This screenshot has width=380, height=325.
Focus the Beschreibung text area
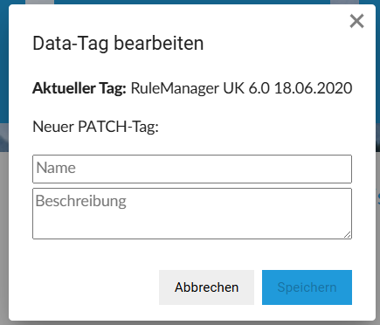(192, 213)
